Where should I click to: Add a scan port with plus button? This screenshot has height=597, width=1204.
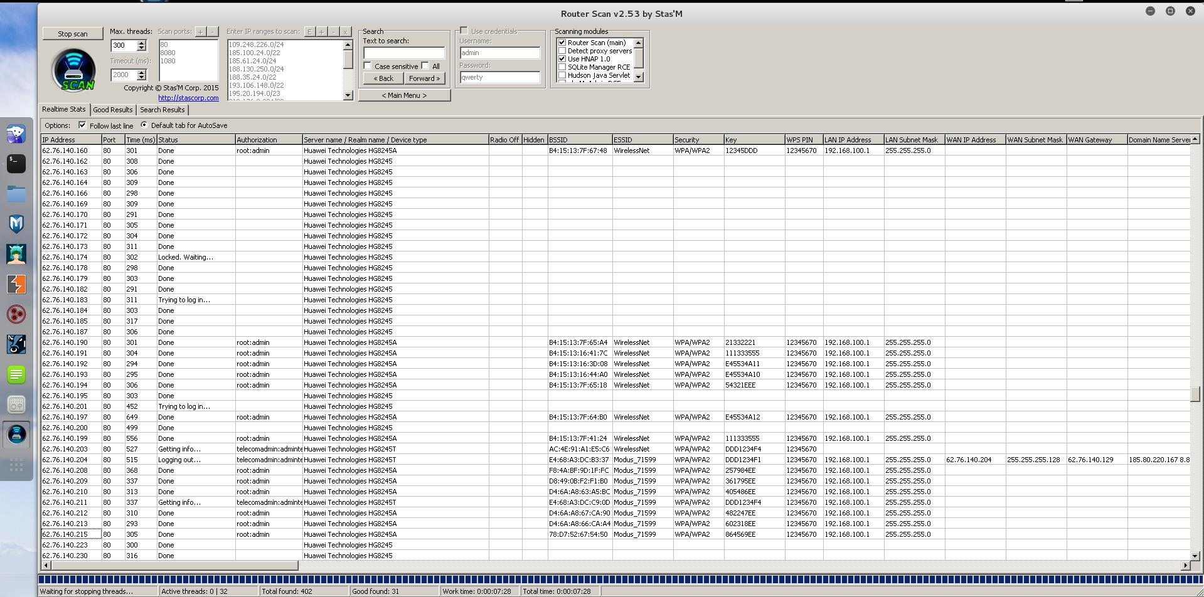point(200,31)
